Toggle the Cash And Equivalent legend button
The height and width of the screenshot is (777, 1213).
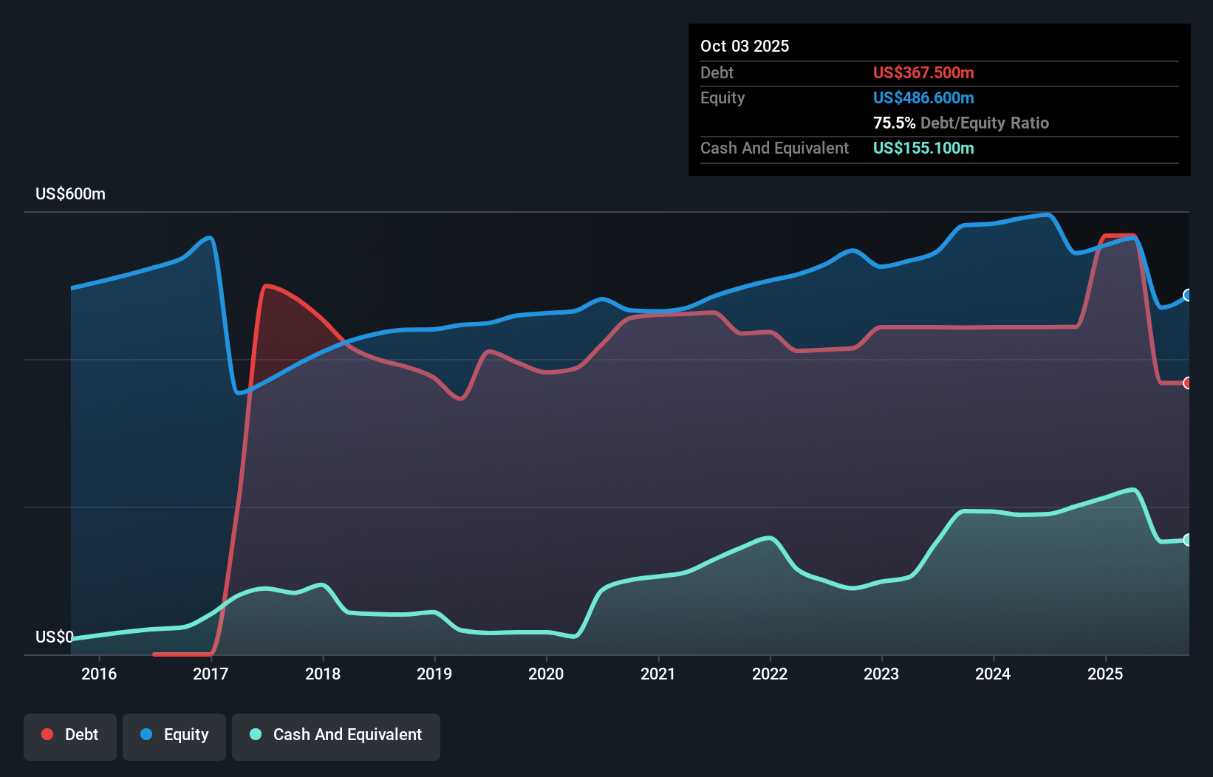pyautogui.click(x=336, y=736)
